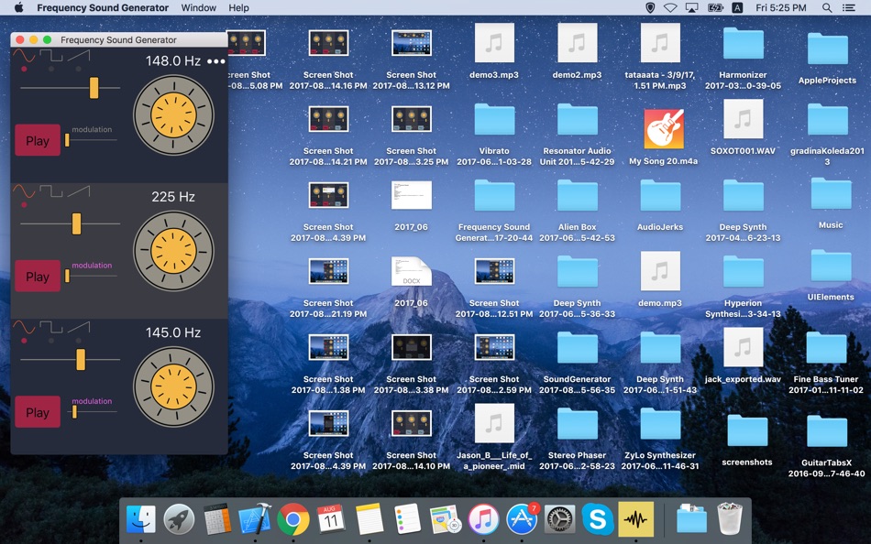The width and height of the screenshot is (871, 544).
Task: Pick square waveform for the 145.0 Hz oscillator
Action: (51, 328)
